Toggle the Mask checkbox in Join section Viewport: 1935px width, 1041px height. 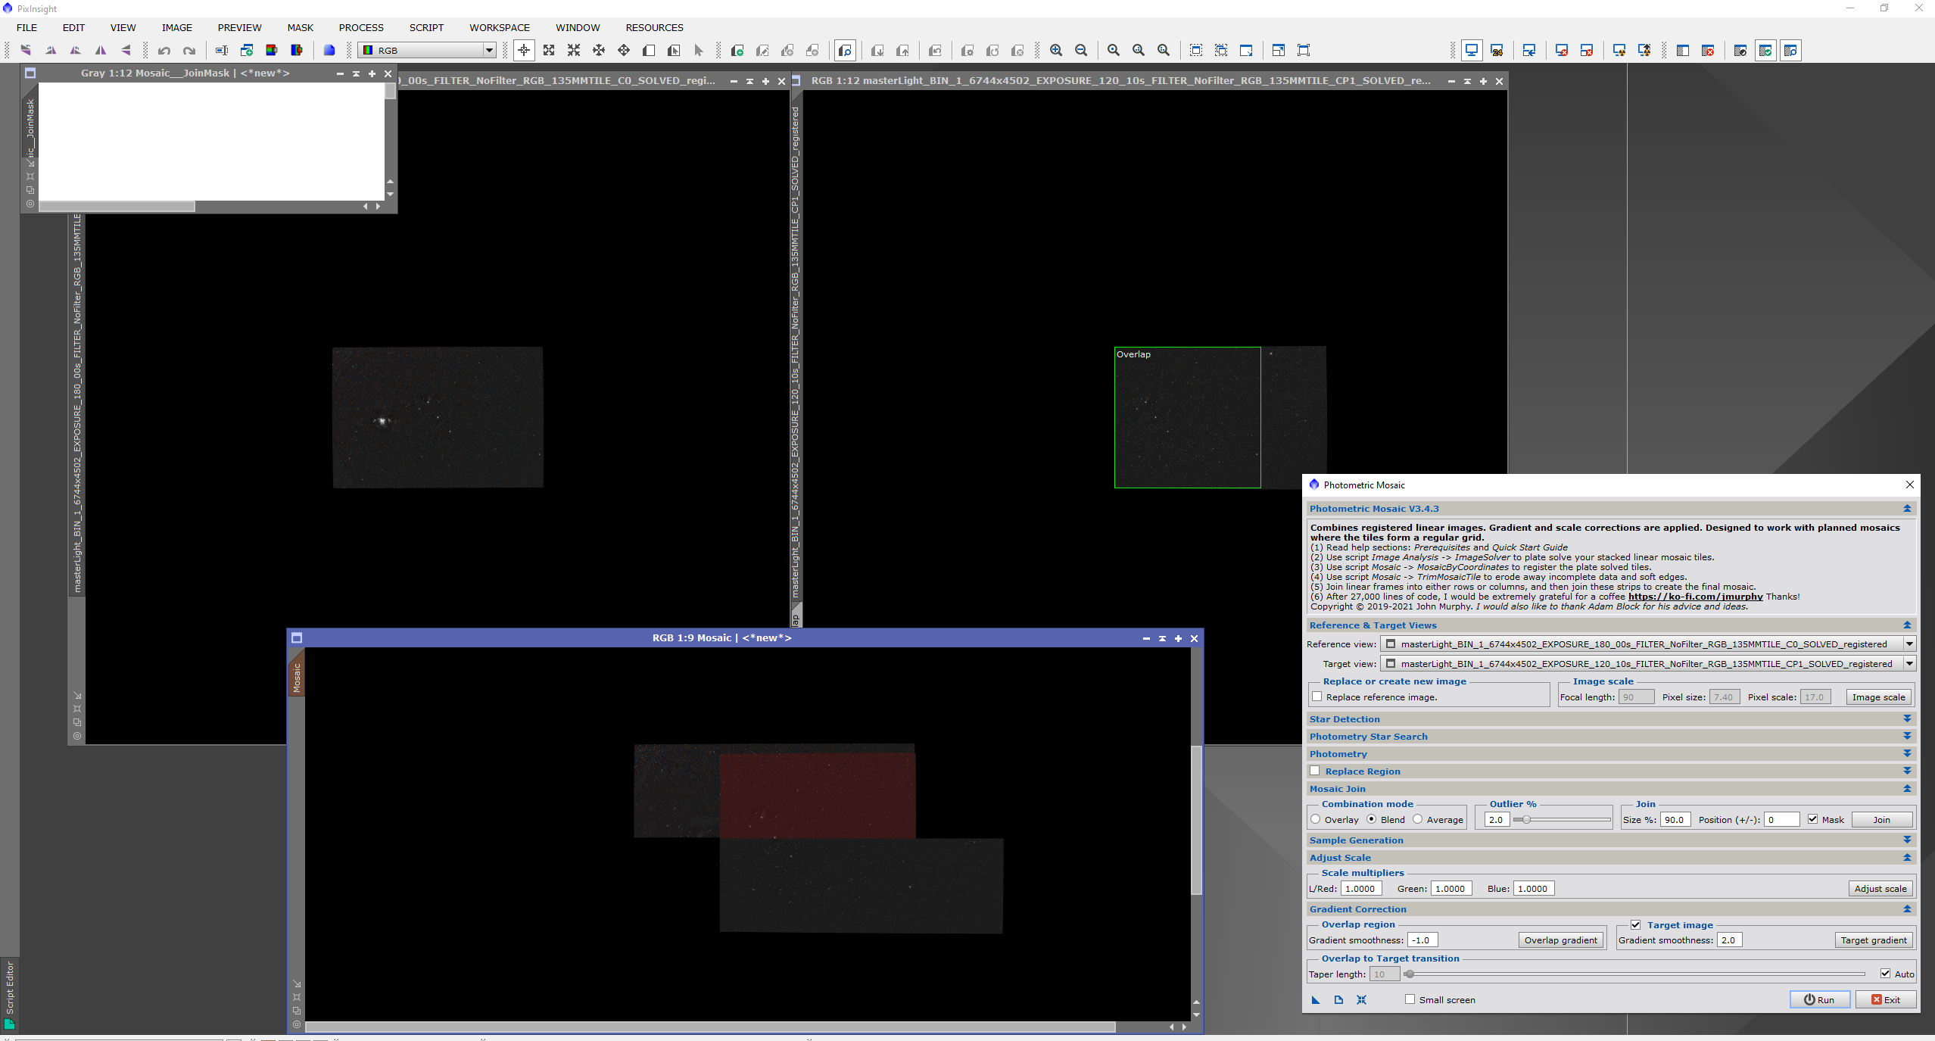[1812, 819]
